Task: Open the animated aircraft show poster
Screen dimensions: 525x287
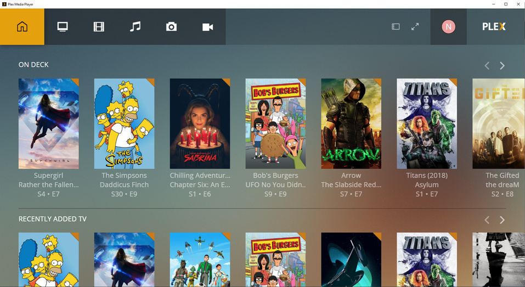Action: [200, 260]
